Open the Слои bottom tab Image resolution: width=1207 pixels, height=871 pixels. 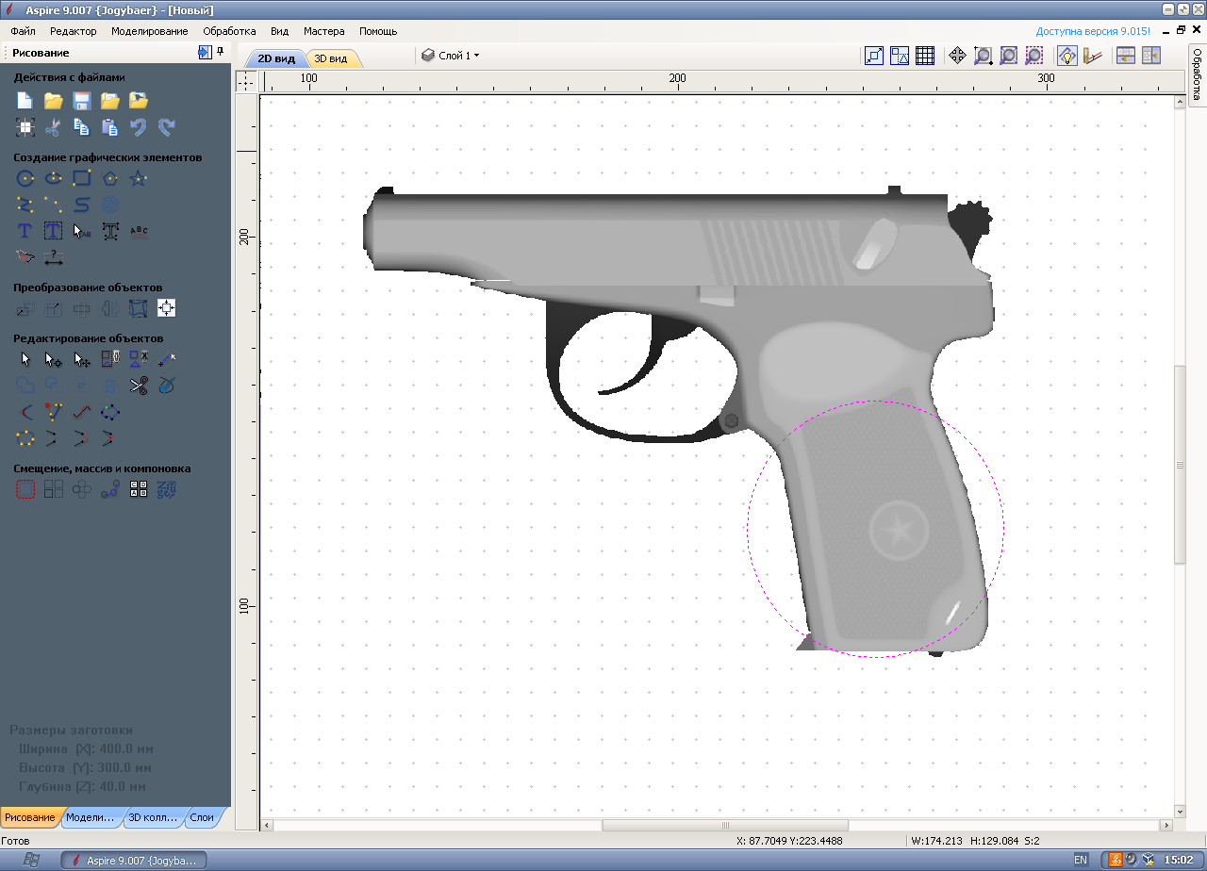202,817
